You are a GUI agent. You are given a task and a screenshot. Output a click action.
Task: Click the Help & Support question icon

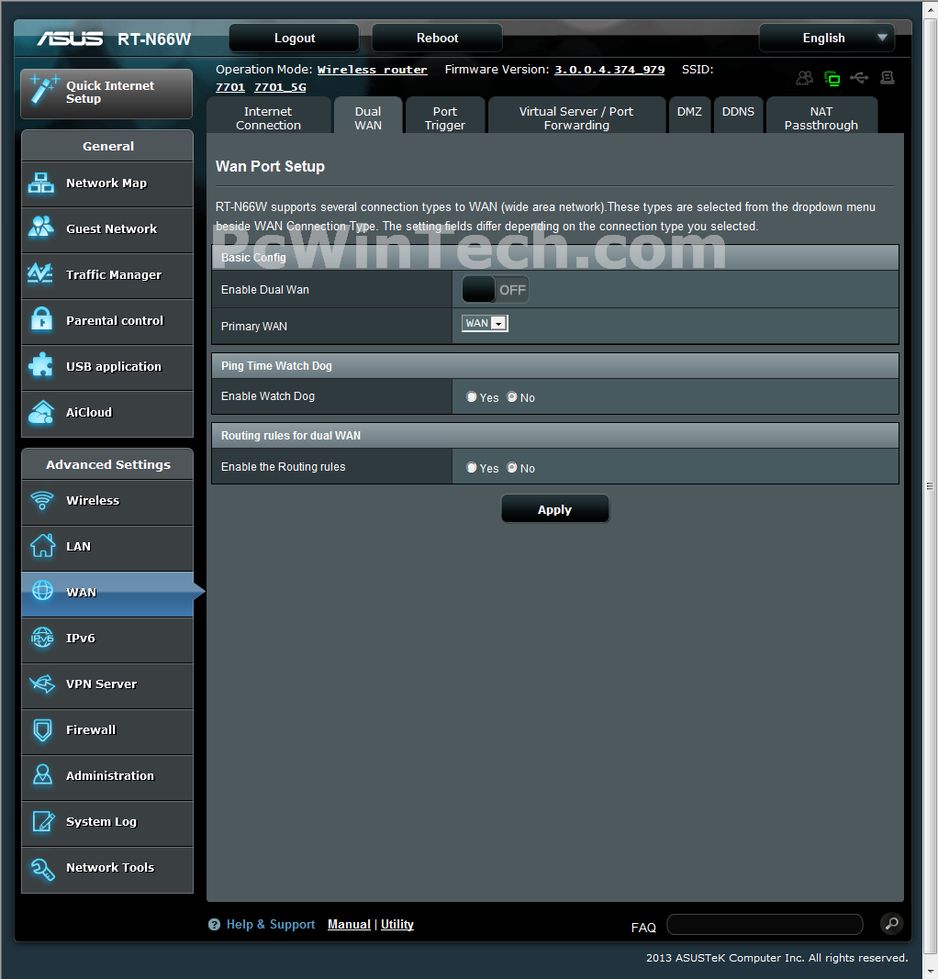pos(214,925)
